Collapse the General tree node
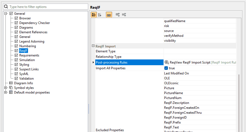Screen dimensions: 246x132 (6, 14)
